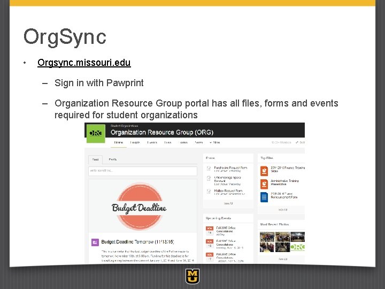
Task: Click the Office/Storage Space Renewal form icon
Action: [x=209, y=179]
